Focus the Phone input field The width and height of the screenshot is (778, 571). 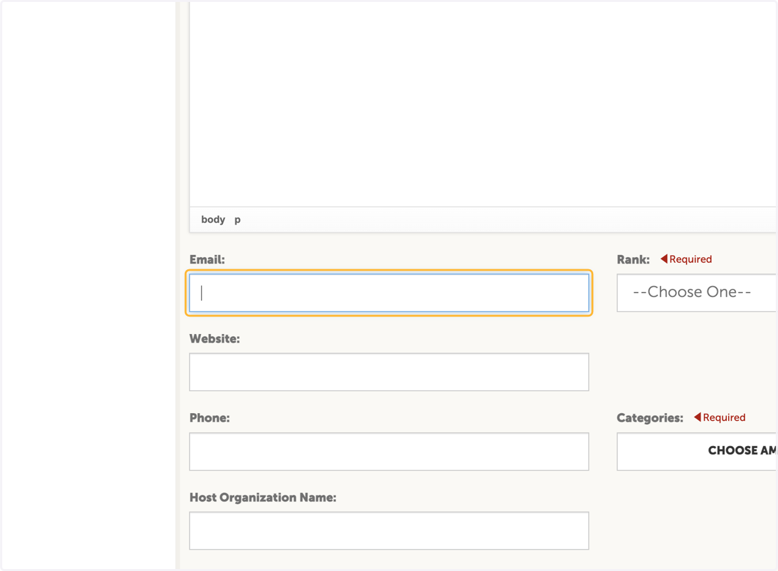[x=389, y=451]
